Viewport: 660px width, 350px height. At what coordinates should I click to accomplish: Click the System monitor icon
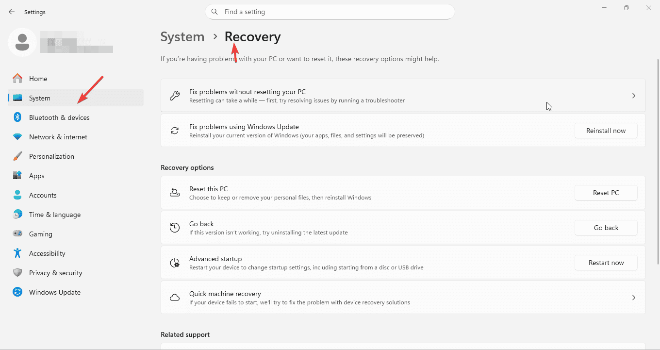click(17, 98)
